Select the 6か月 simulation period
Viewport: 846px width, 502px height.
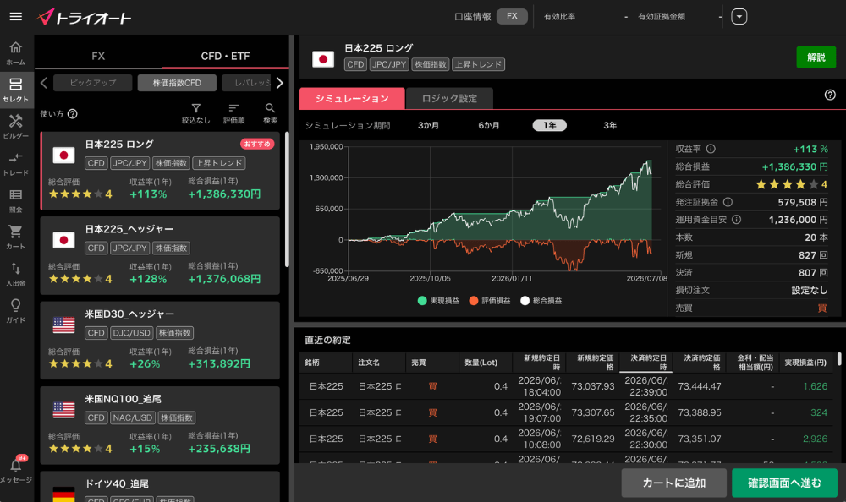(489, 125)
